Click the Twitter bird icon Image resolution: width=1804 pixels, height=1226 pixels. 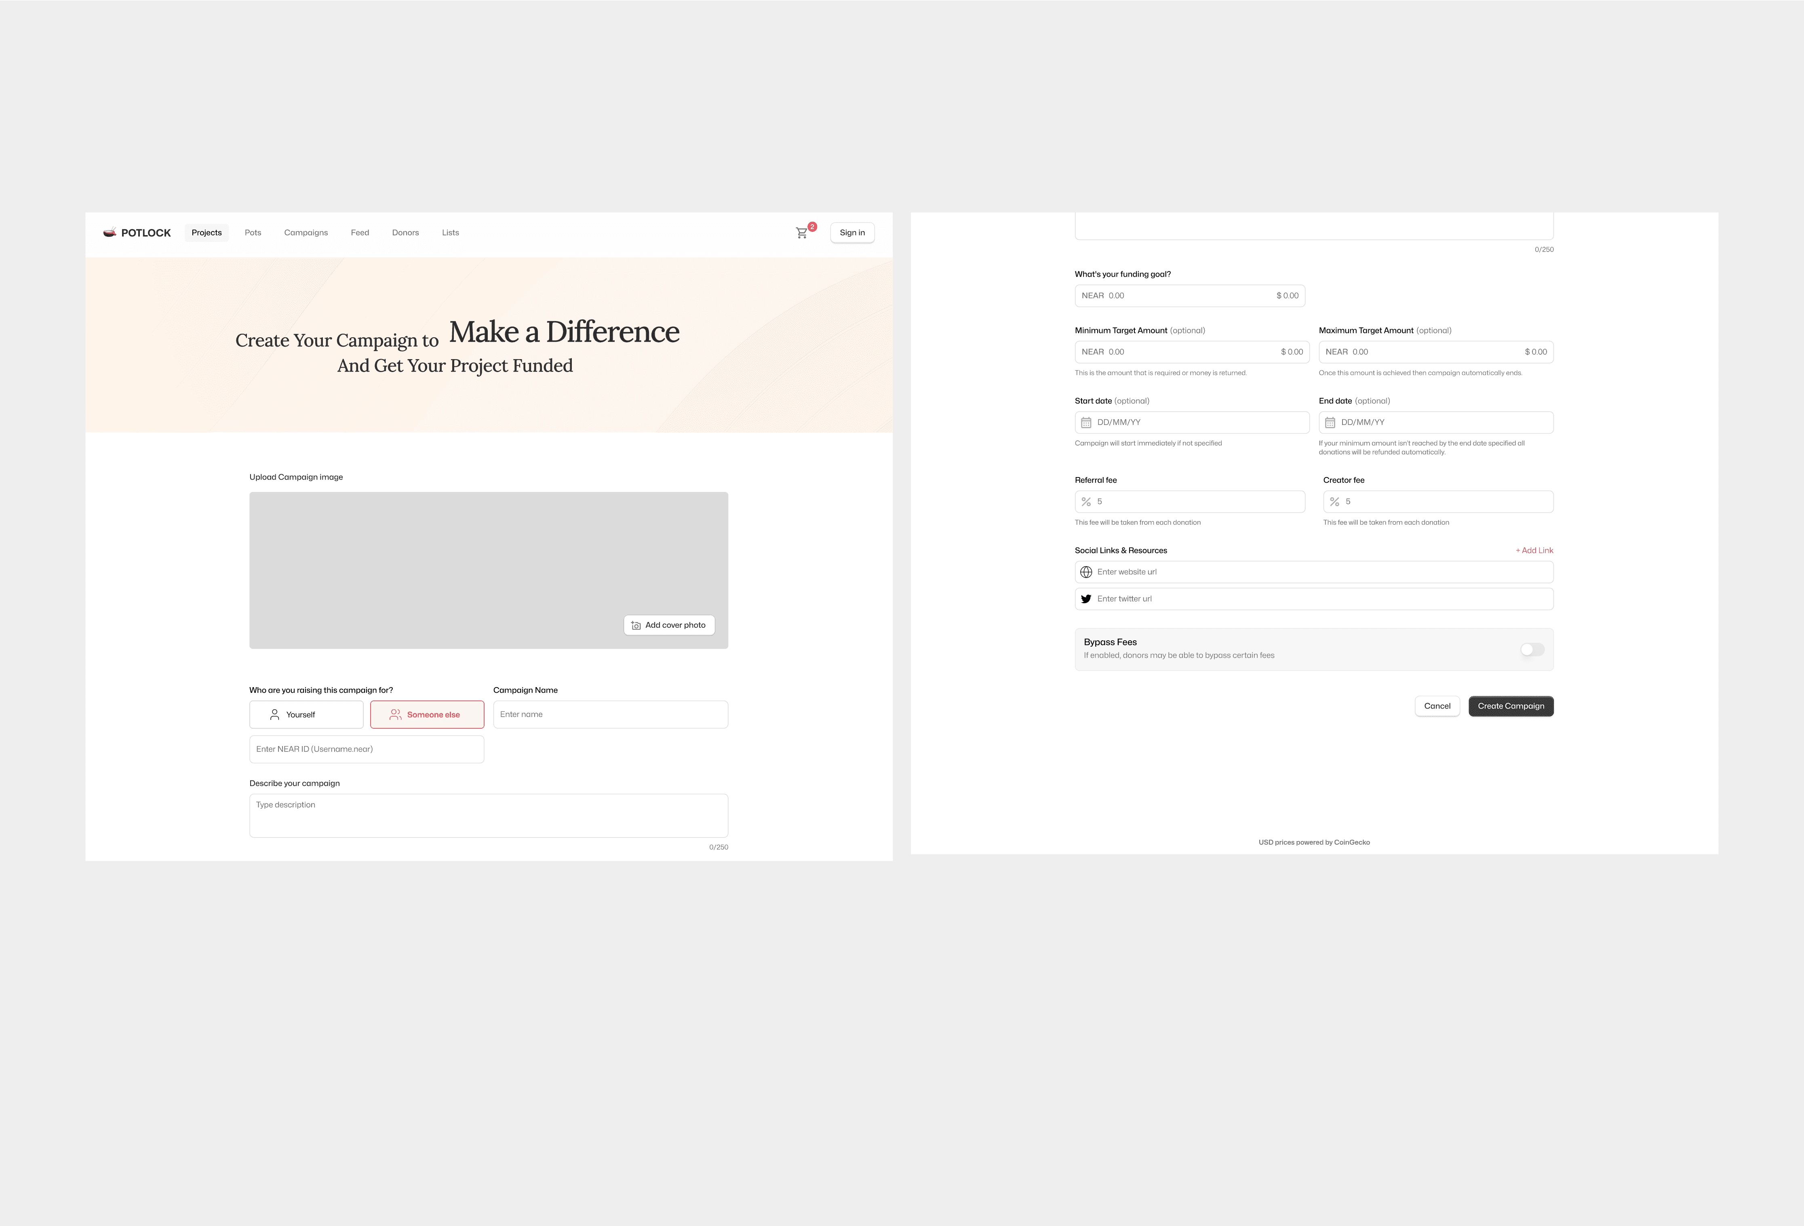1086,598
